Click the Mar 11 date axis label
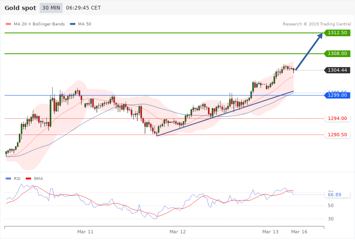The height and width of the screenshot is (240, 355). click(x=85, y=232)
